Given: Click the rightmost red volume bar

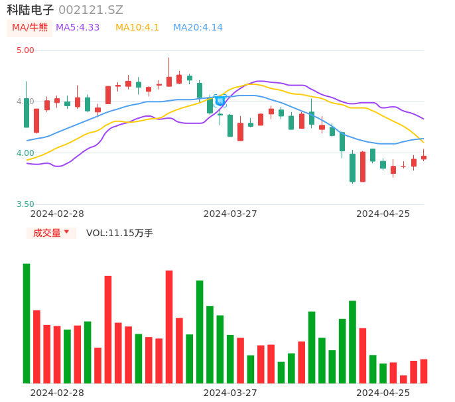Looking at the screenshot, I should click(x=424, y=371).
